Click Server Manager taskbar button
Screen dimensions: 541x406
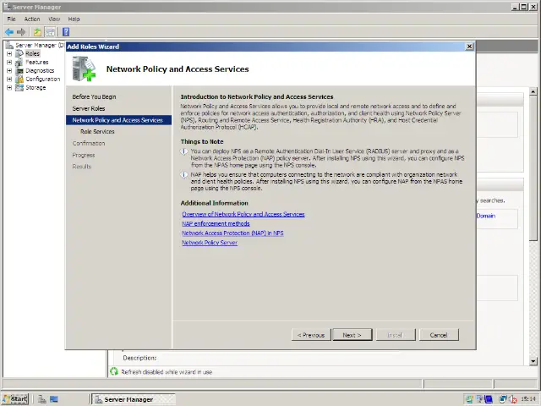(134, 399)
